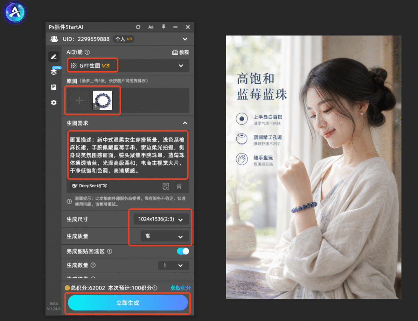
Task: Click into the 画面描述 prompt text box
Action: pos(128,155)
